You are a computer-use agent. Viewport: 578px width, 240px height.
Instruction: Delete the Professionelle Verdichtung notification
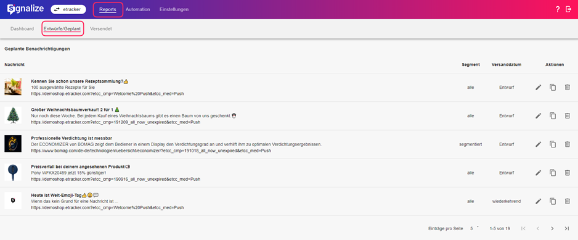tap(567, 144)
